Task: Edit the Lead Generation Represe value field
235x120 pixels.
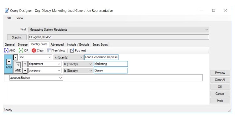Action: [x=101, y=57]
